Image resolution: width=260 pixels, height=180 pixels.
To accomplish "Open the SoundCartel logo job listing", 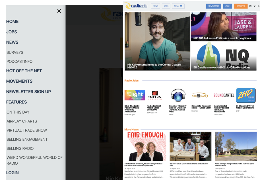I will point(224,95).
